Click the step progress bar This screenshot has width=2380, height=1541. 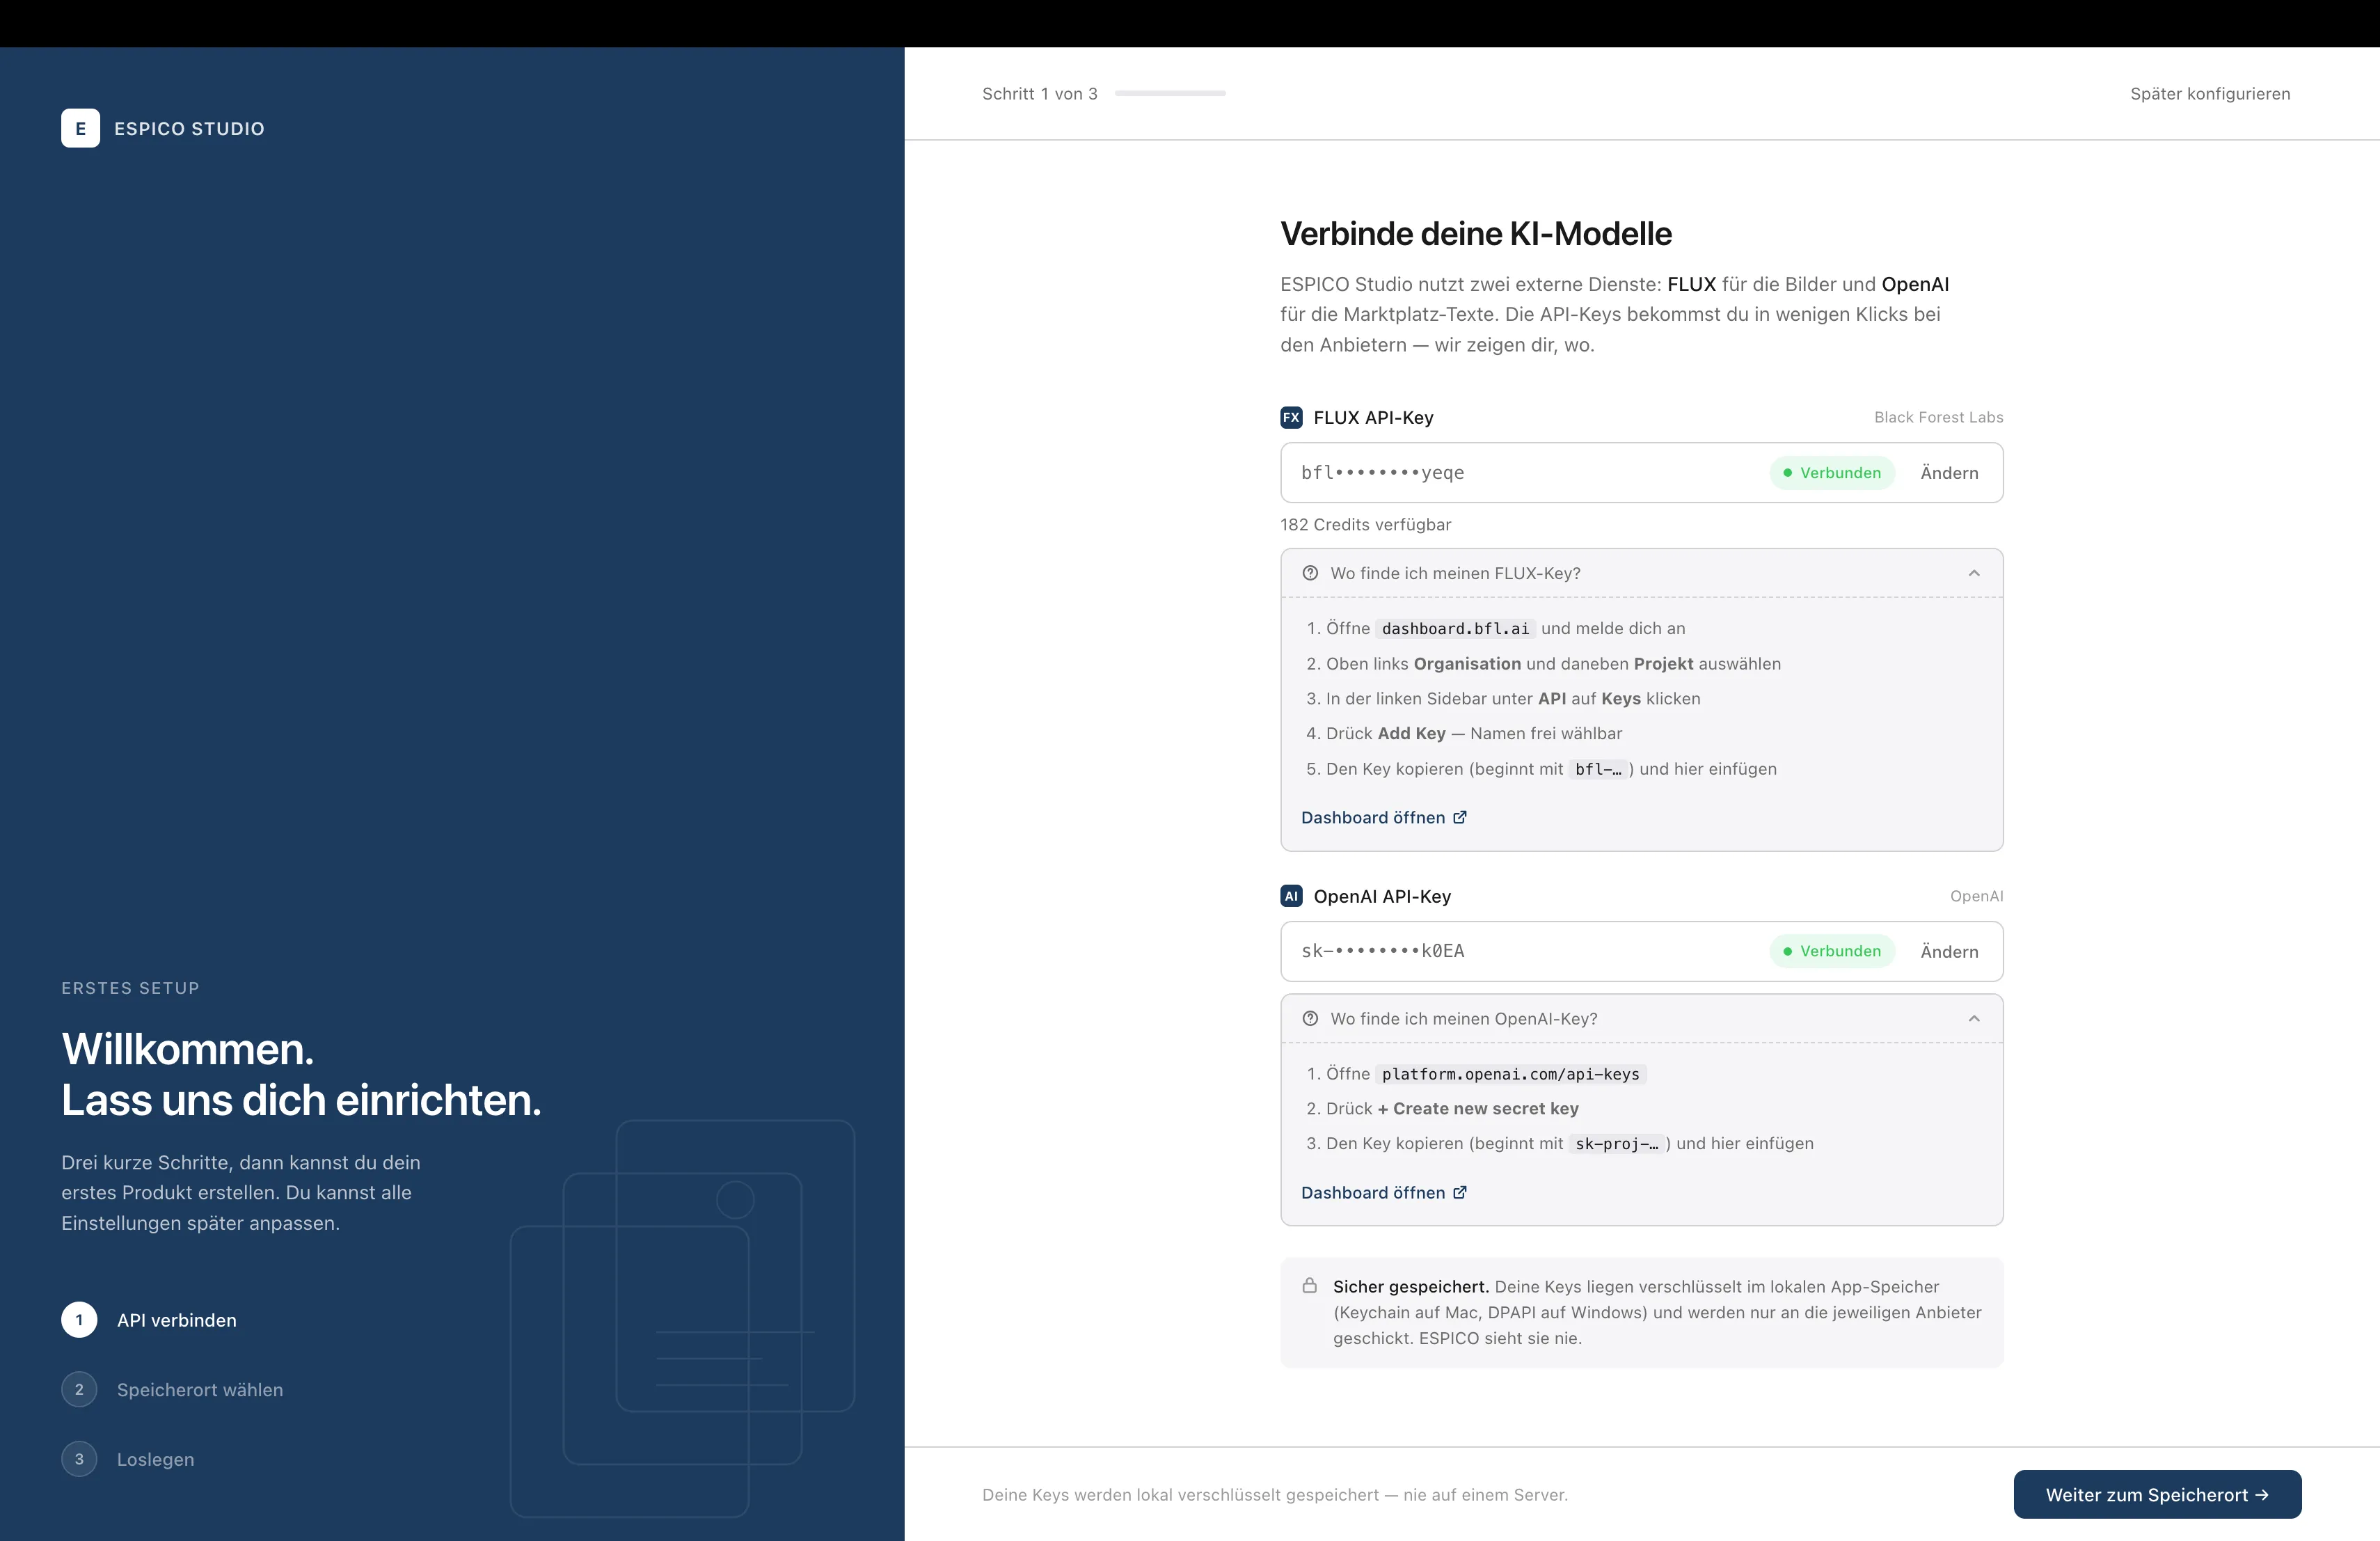(x=1170, y=93)
